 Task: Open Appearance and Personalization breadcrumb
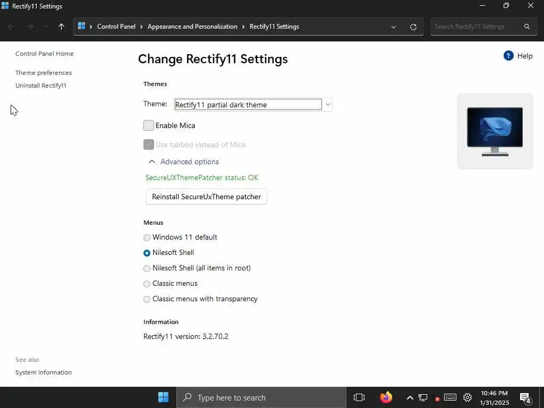192,27
